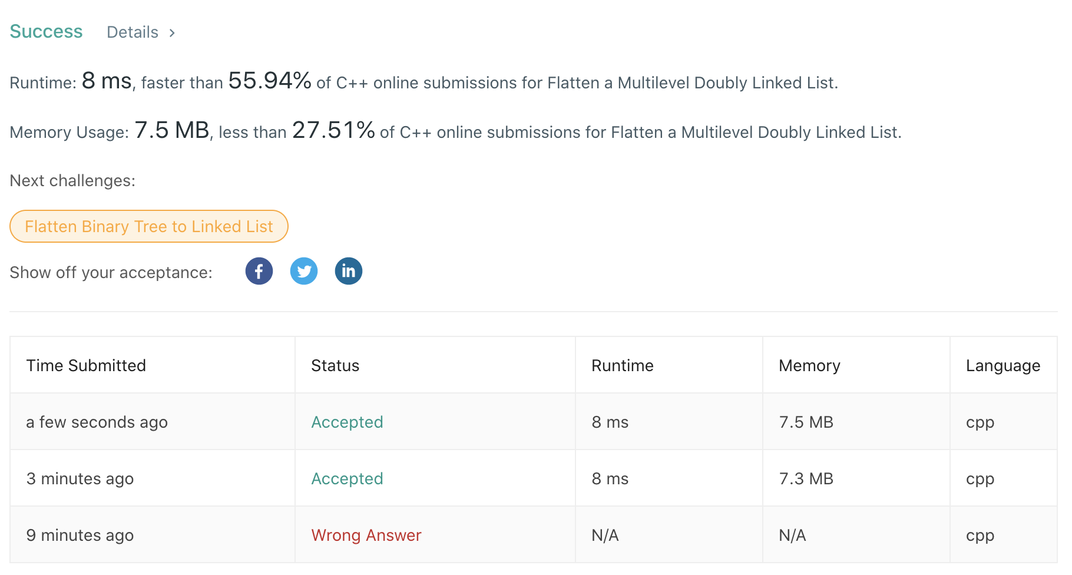The width and height of the screenshot is (1072, 575).
Task: Share acceptance on LinkedIn
Action: [x=349, y=272]
